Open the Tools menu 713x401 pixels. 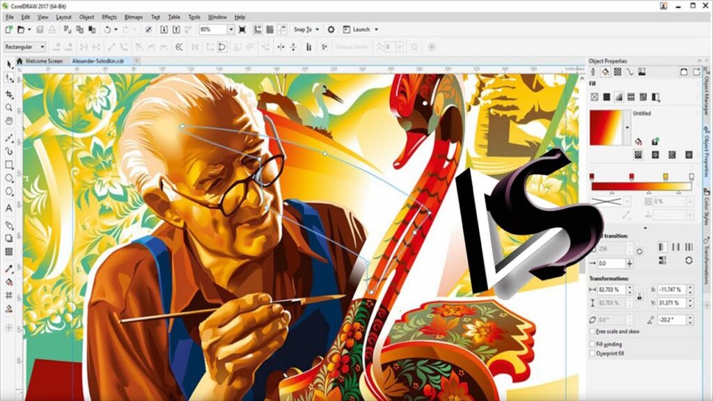tap(194, 17)
